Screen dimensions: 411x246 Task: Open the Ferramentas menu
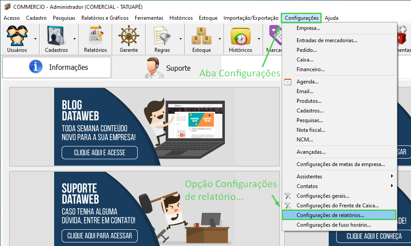point(149,18)
